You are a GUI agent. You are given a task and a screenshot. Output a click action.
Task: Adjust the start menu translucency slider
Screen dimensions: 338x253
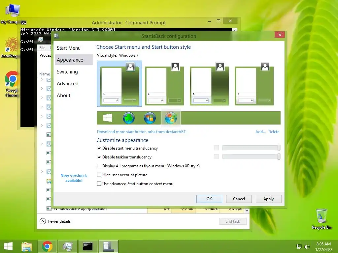click(x=279, y=148)
